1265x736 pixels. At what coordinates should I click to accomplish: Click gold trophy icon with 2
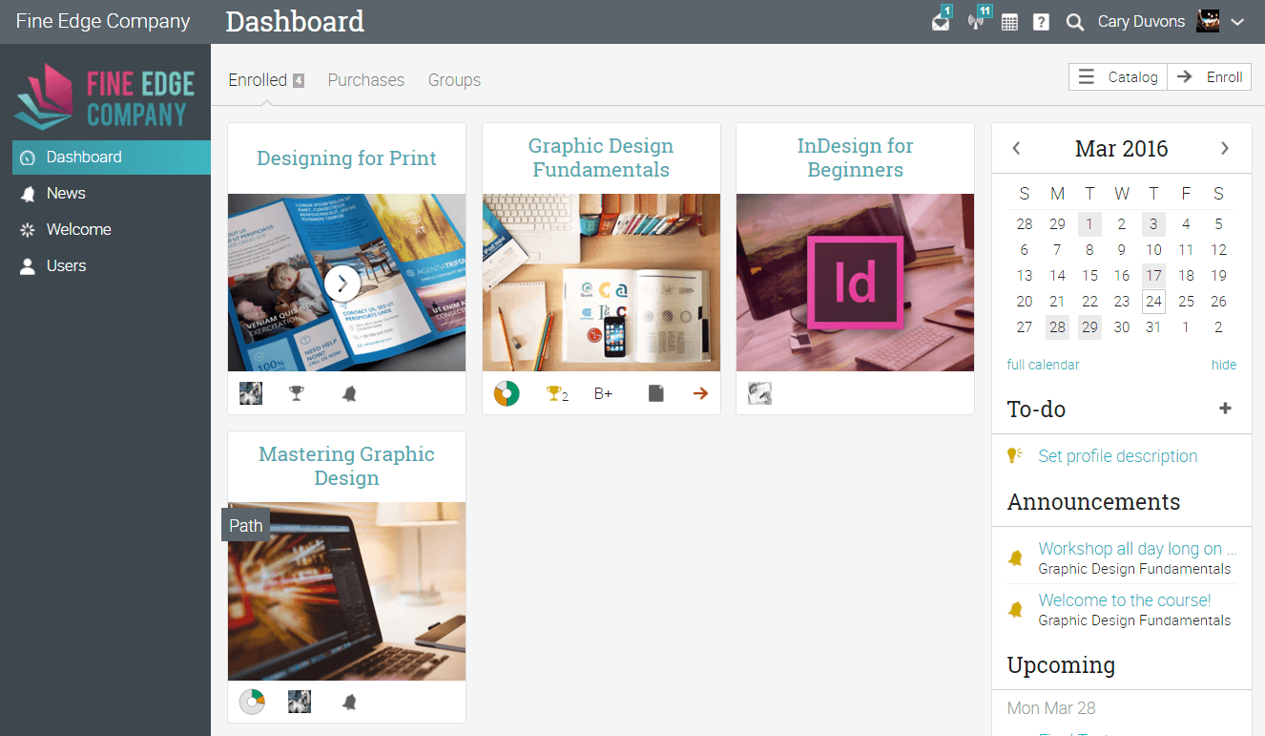coord(557,393)
